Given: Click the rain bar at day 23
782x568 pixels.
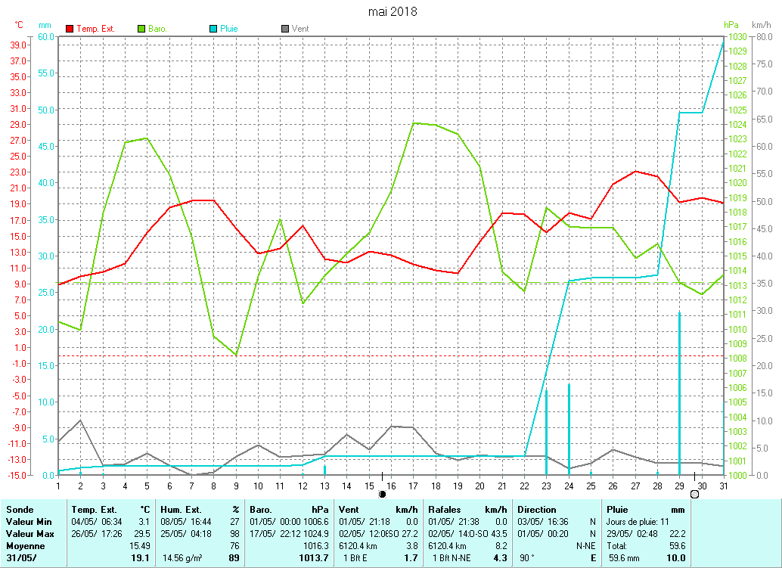Looking at the screenshot, I should [546, 431].
